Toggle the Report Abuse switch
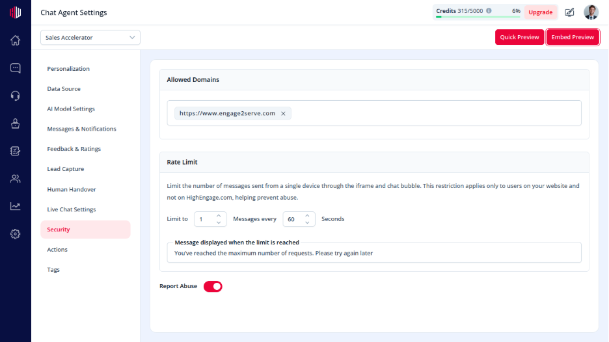 (213, 287)
